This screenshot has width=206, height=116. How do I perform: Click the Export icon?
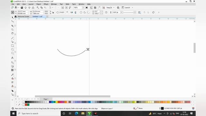click(x=66, y=8)
